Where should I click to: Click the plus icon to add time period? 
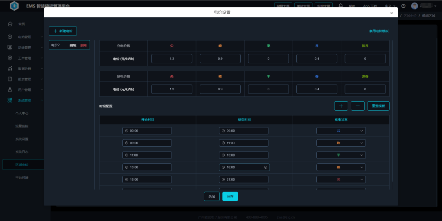(x=341, y=106)
